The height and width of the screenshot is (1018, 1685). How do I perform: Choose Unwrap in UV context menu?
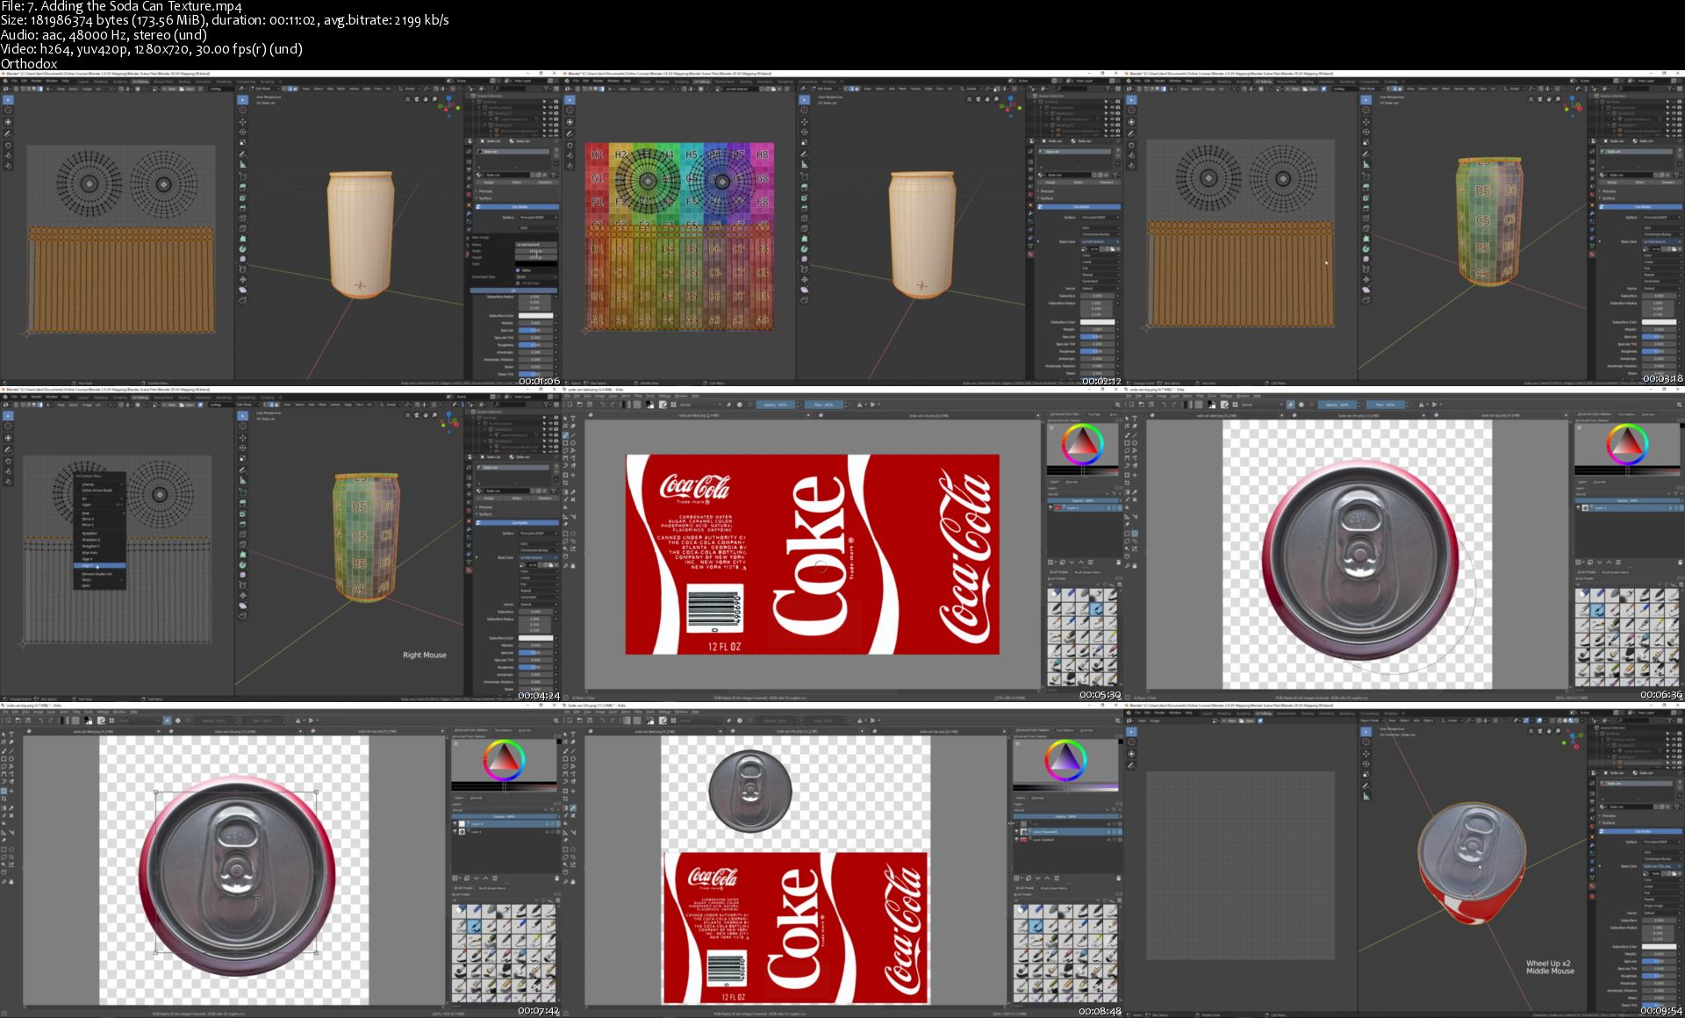coord(99,484)
